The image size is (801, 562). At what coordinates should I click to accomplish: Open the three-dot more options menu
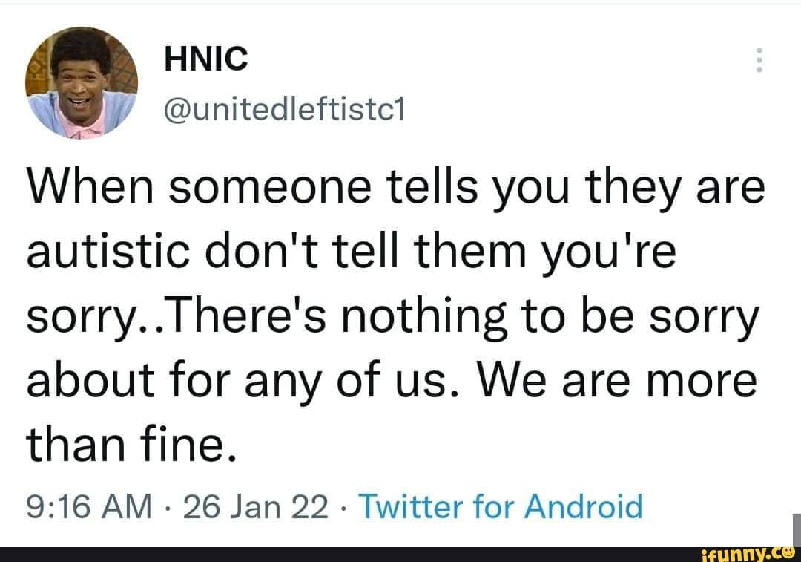[758, 60]
